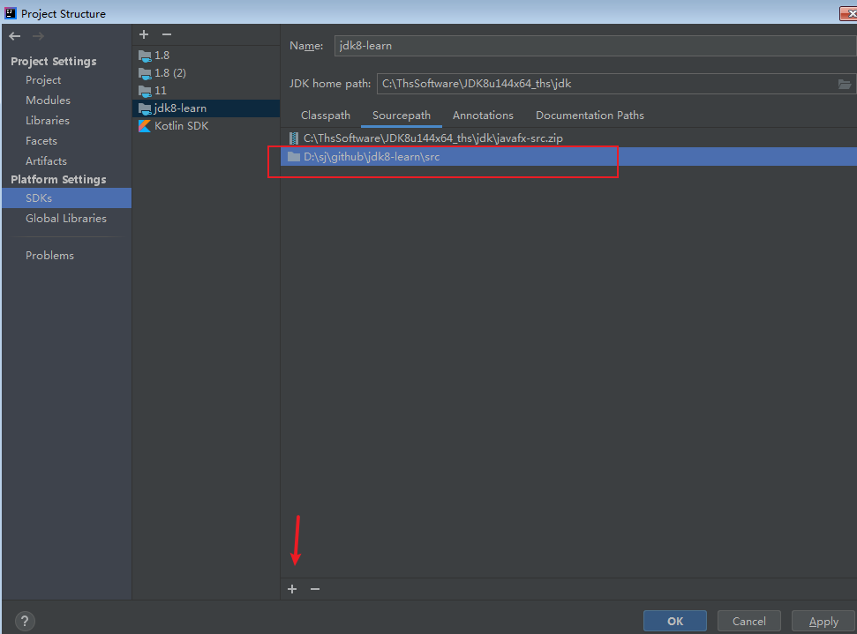857x634 pixels.
Task: Browse for JDK home path folder
Action: coord(845,84)
